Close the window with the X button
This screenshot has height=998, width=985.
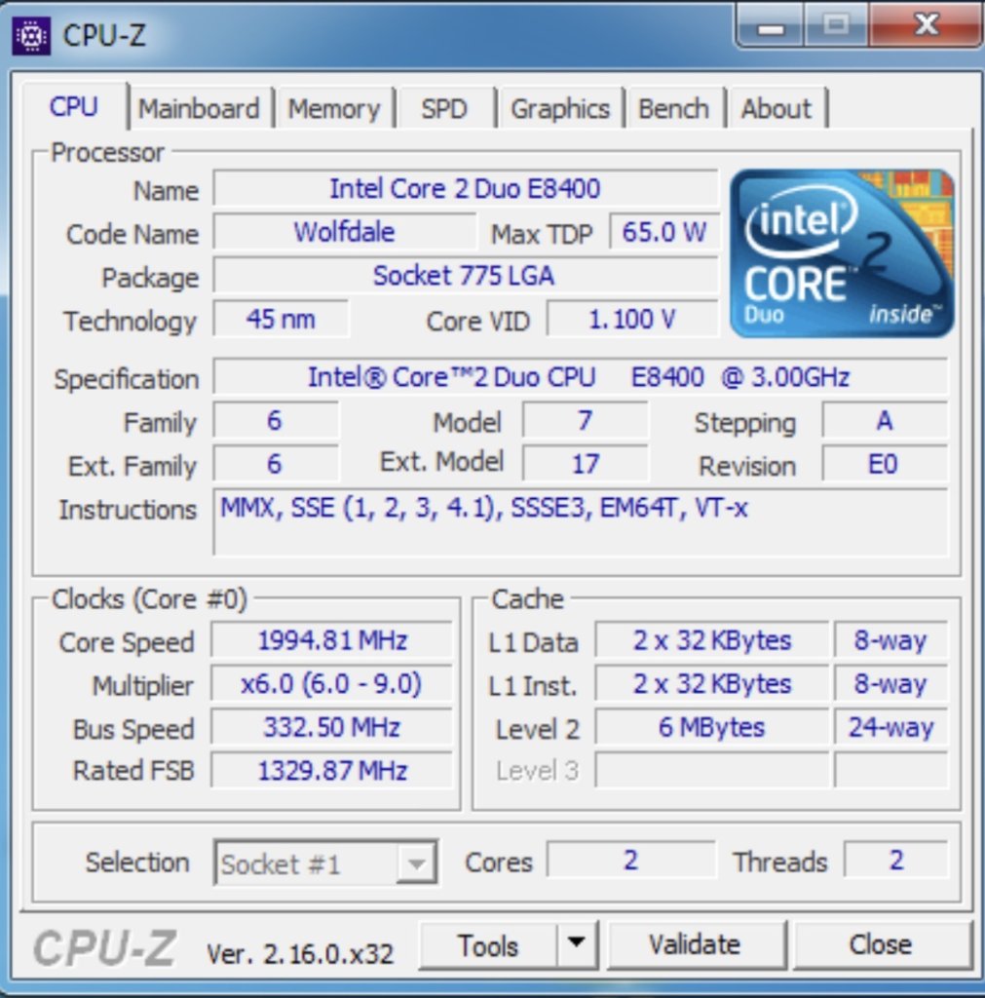[926, 25]
